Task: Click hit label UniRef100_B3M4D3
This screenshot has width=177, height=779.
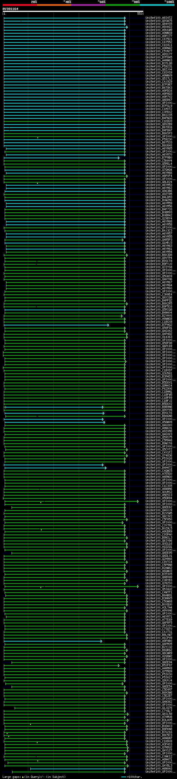Action: tap(159, 376)
